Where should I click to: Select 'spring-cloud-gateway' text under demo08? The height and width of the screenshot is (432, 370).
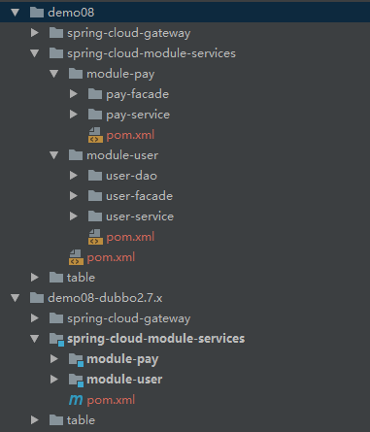(129, 34)
